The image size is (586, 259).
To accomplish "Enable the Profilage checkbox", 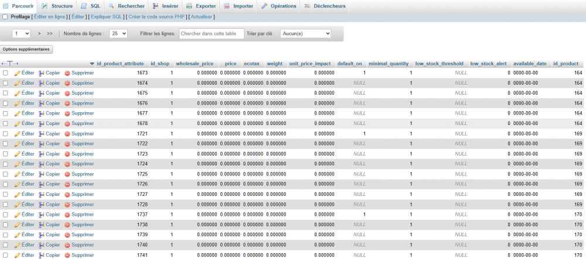I will 5,17.
